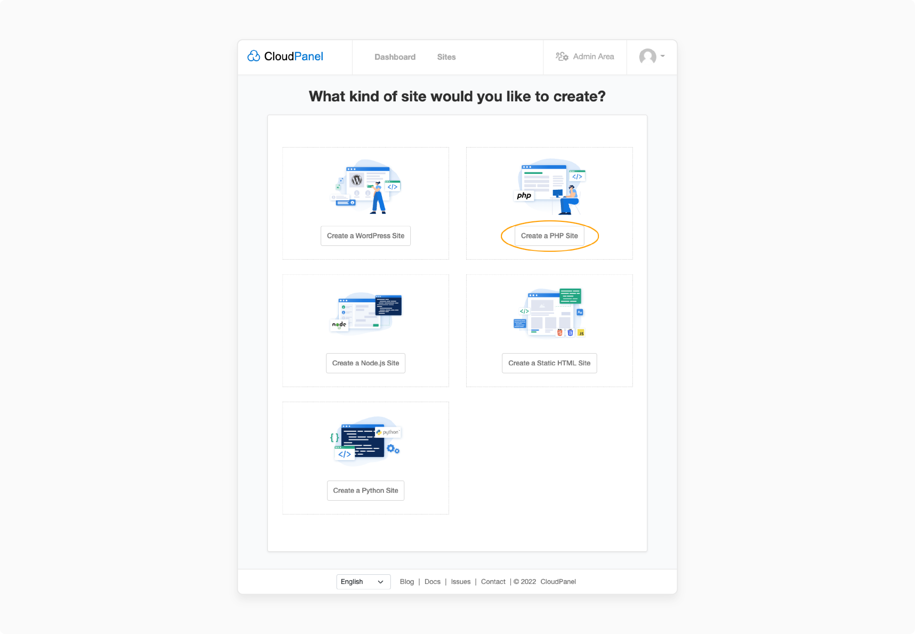The width and height of the screenshot is (915, 634).
Task: Go to the Sites menu item
Action: 446,57
